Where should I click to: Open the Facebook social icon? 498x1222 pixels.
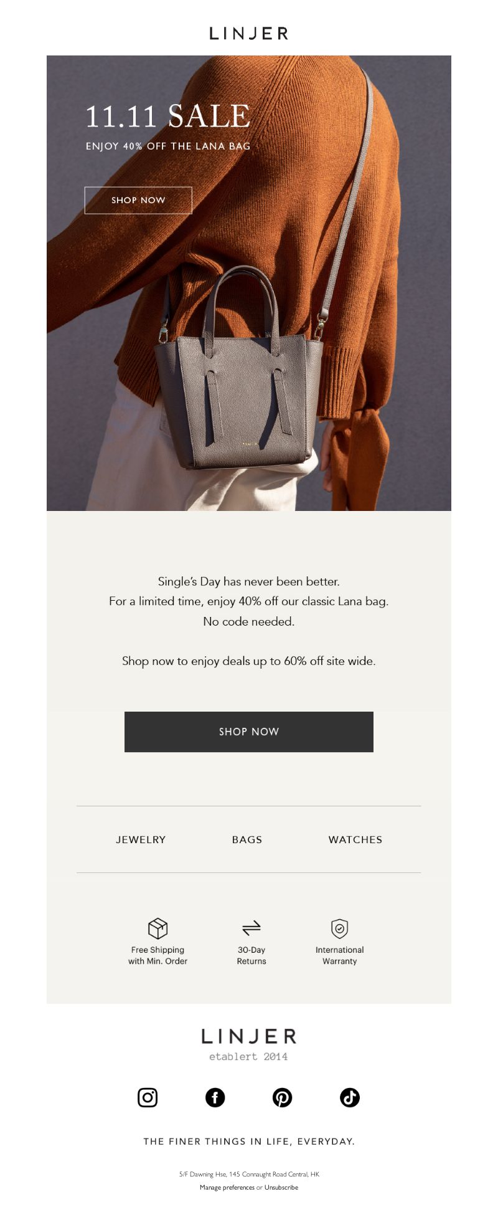click(x=215, y=1097)
